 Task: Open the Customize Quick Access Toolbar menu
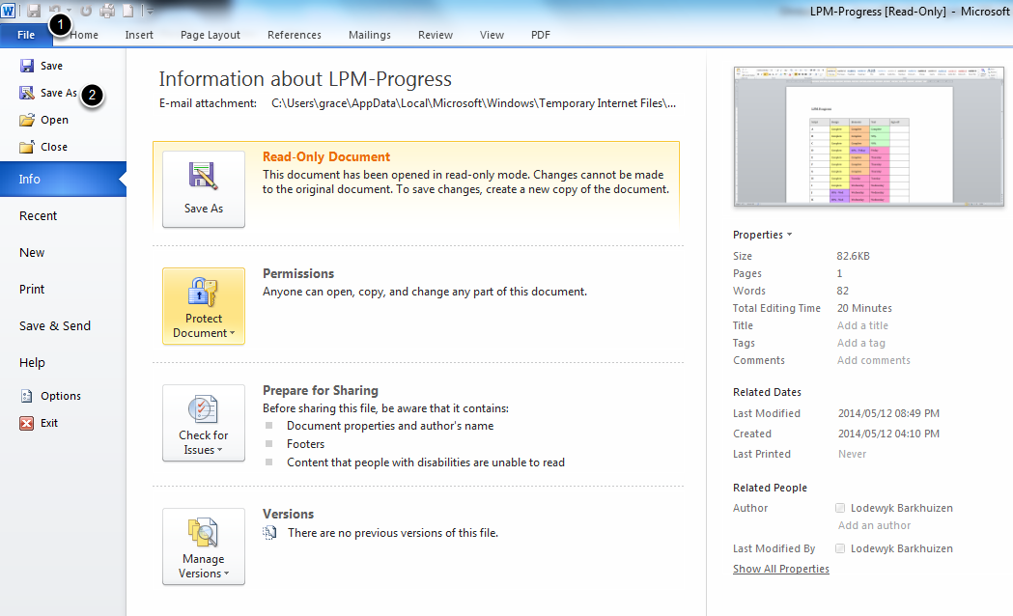tap(150, 11)
